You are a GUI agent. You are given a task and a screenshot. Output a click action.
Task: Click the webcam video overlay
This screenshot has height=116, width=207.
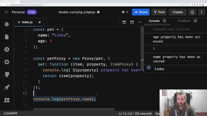tap(183, 103)
